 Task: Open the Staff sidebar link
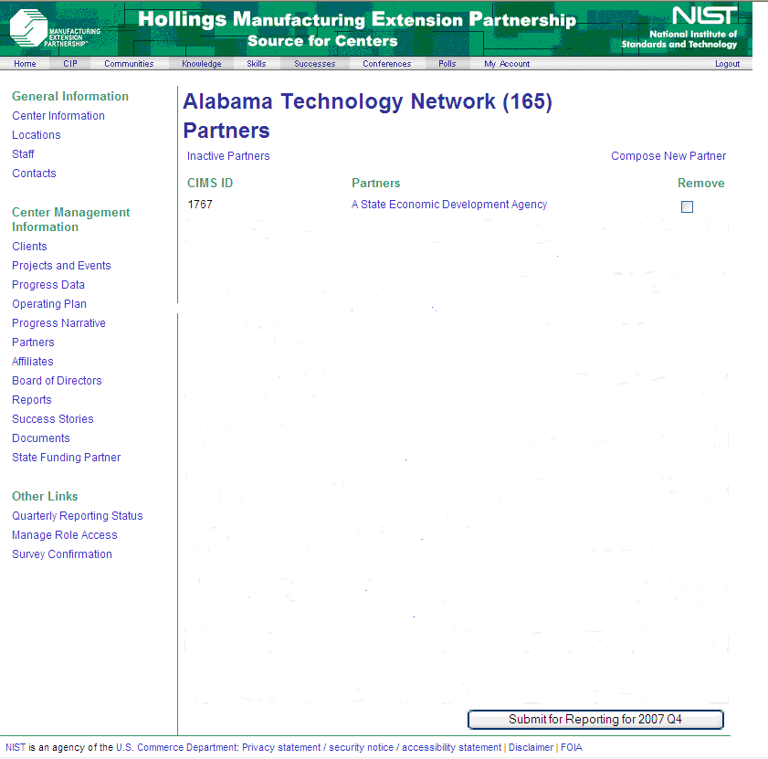click(23, 153)
